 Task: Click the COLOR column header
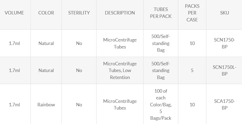tap(46, 13)
